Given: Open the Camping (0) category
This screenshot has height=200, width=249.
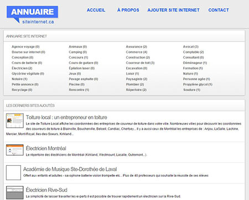Looking at the screenshot, I should 78,52.
